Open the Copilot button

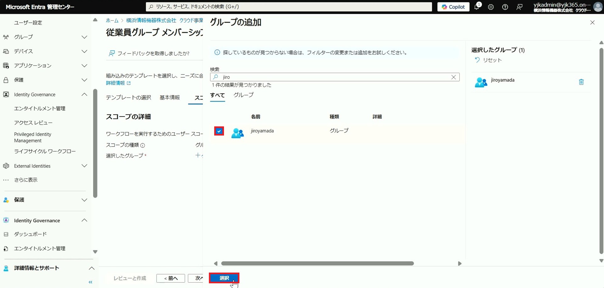pyautogui.click(x=453, y=7)
